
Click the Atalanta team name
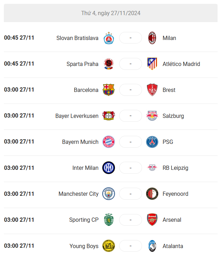(x=173, y=246)
